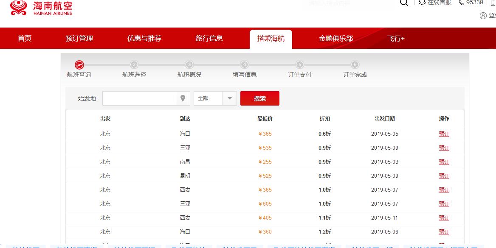This screenshot has width=496, height=248.
Task: Open site search with the magnifier icon
Action: point(404,3)
